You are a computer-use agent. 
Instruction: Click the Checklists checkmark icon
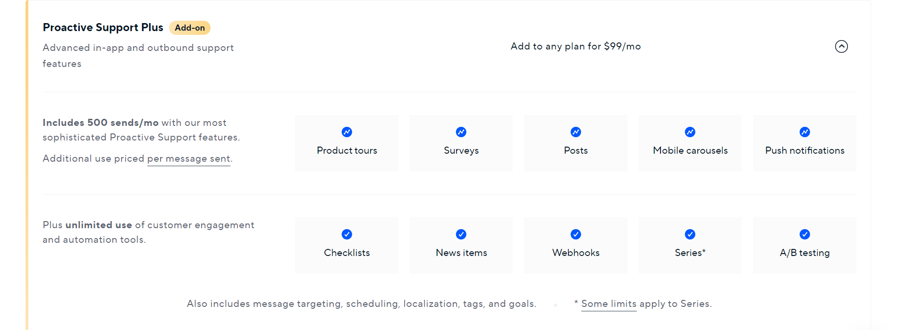(x=347, y=234)
